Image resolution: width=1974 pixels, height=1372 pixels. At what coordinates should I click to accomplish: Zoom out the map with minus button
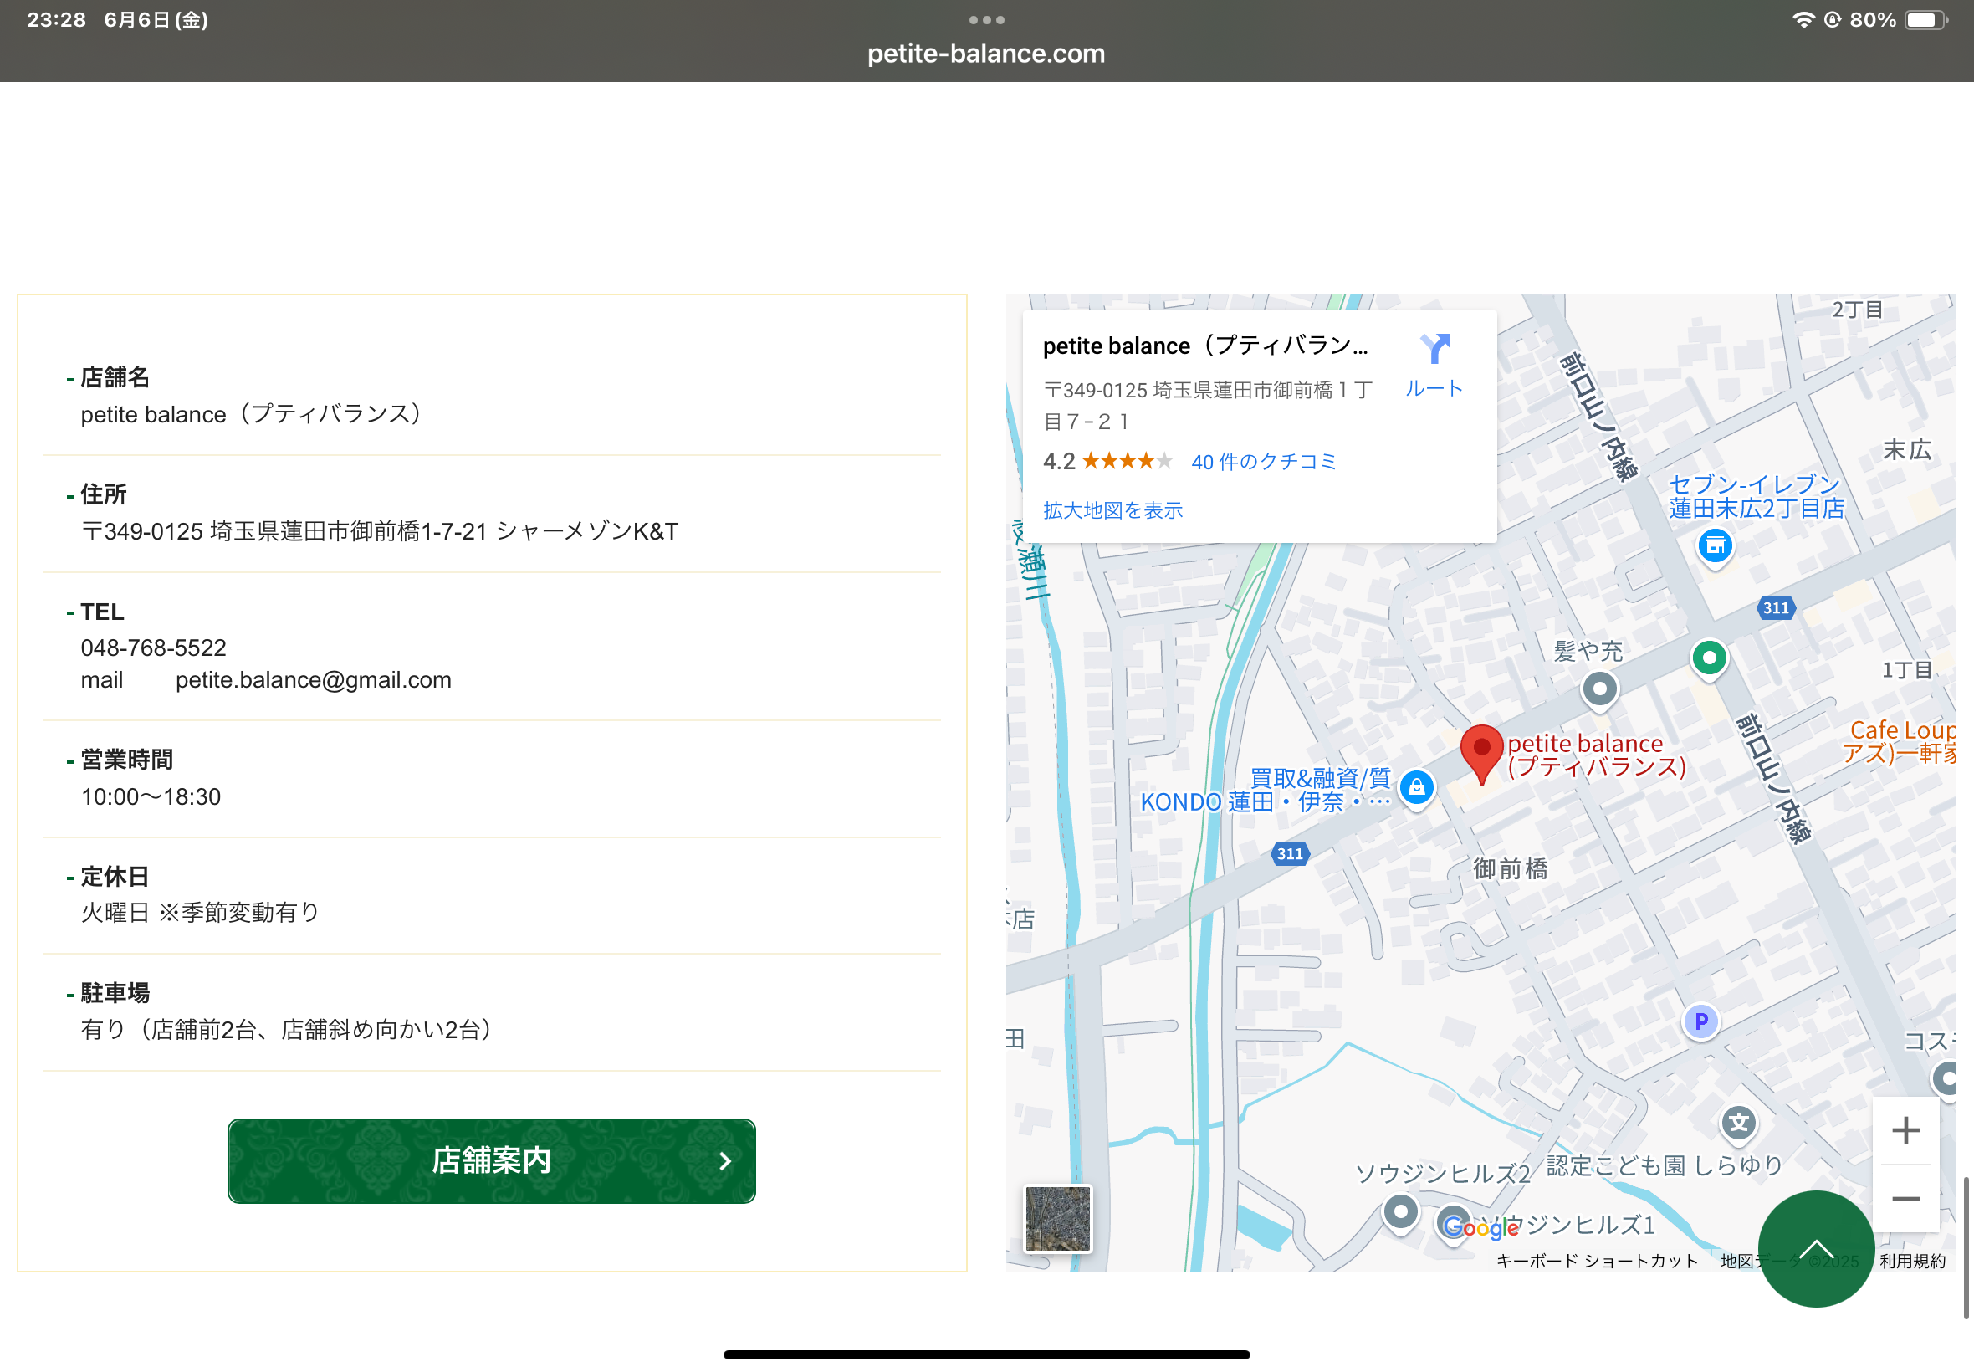coord(1905,1198)
